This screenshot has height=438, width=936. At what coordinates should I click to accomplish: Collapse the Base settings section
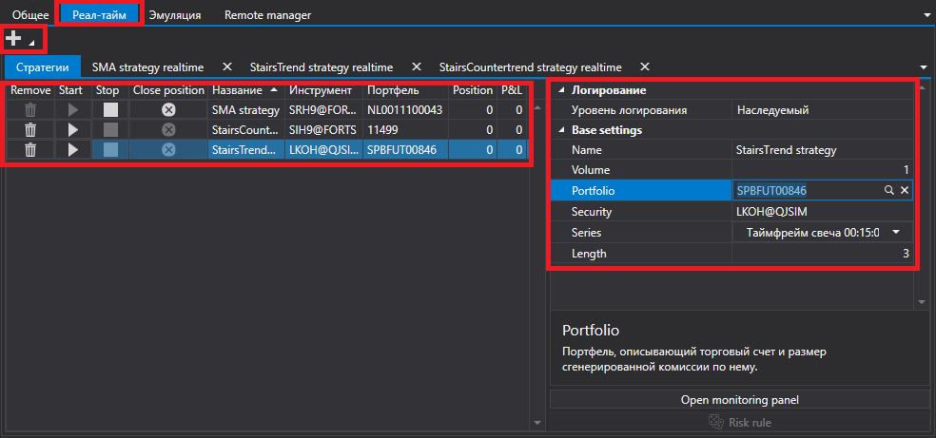560,130
